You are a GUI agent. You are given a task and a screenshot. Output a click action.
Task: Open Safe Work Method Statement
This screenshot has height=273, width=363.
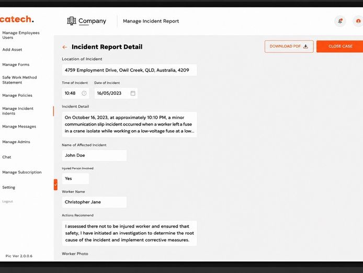19,80
